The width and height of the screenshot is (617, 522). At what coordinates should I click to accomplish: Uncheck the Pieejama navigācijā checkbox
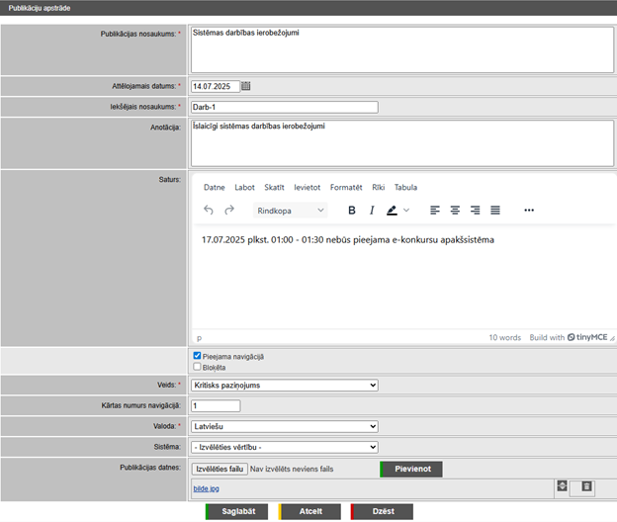[x=198, y=356]
